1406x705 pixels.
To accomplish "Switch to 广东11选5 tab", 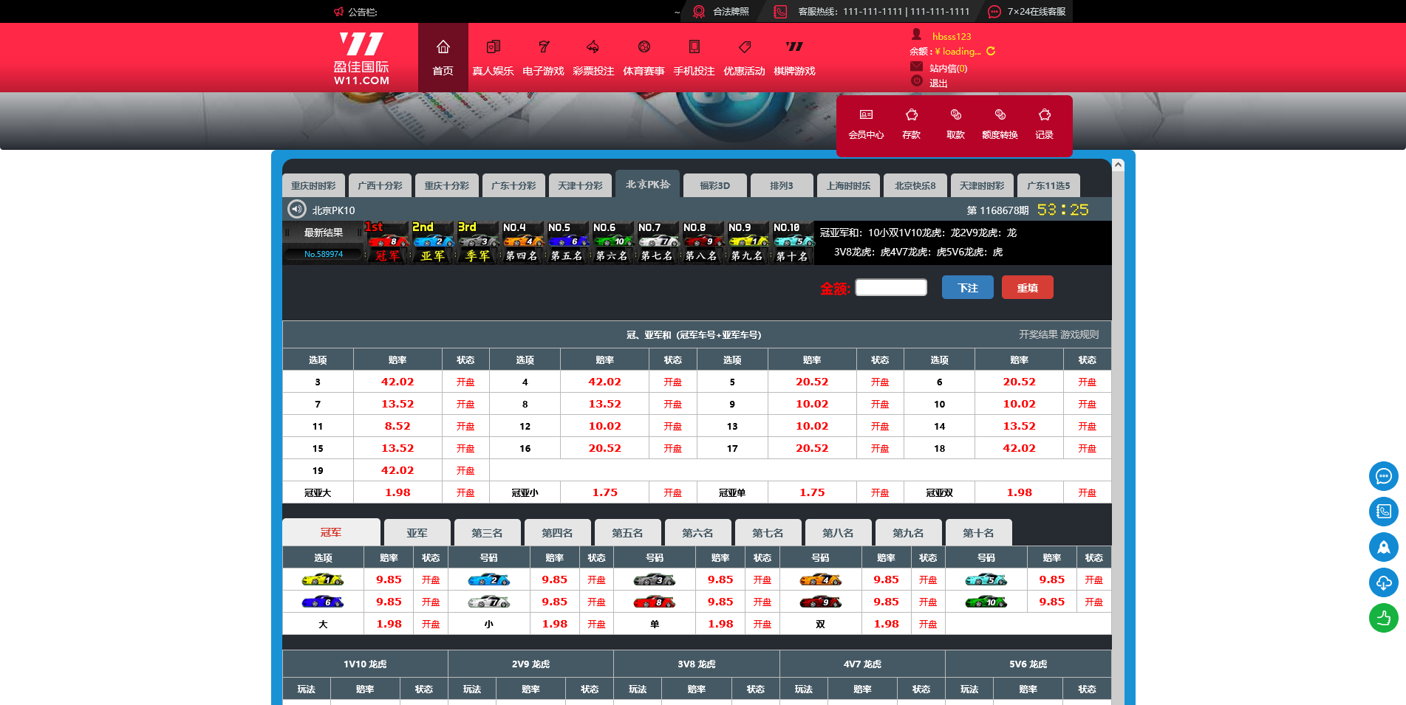I will coord(1048,185).
